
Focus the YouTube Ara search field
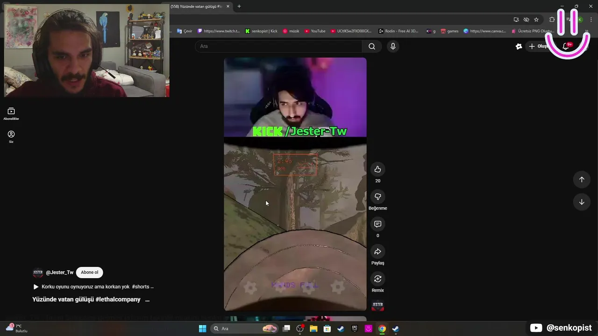278,46
